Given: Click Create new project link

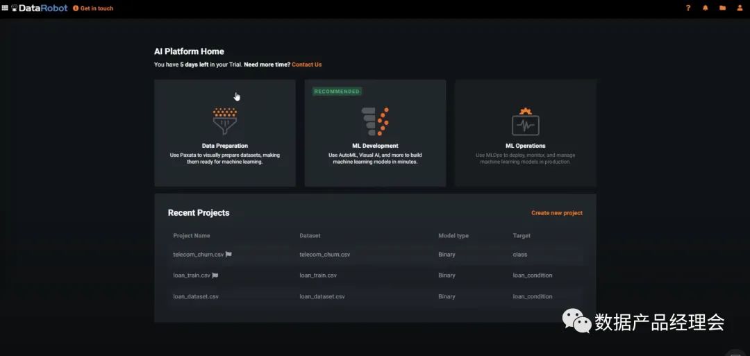Looking at the screenshot, I should (557, 213).
